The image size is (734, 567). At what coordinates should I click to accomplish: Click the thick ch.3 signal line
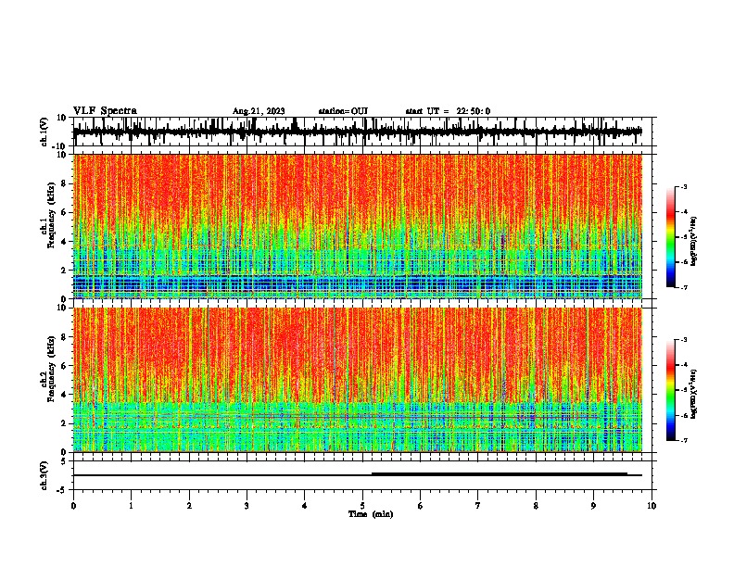[499, 474]
